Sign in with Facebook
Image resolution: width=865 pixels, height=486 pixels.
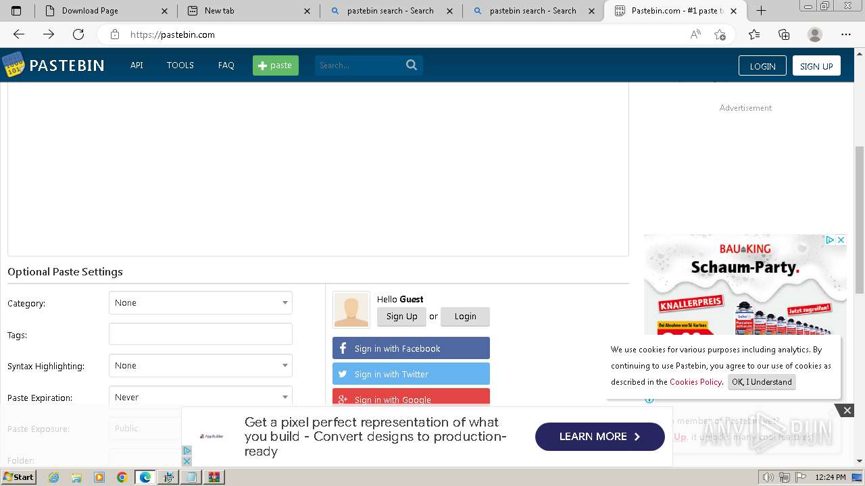(411, 348)
